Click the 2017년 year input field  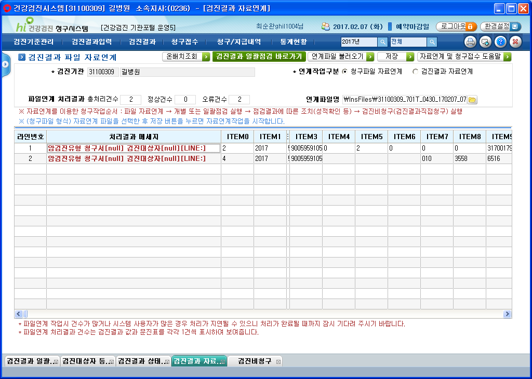pos(358,42)
